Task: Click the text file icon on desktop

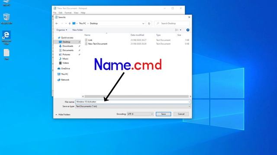Action: coord(6,55)
